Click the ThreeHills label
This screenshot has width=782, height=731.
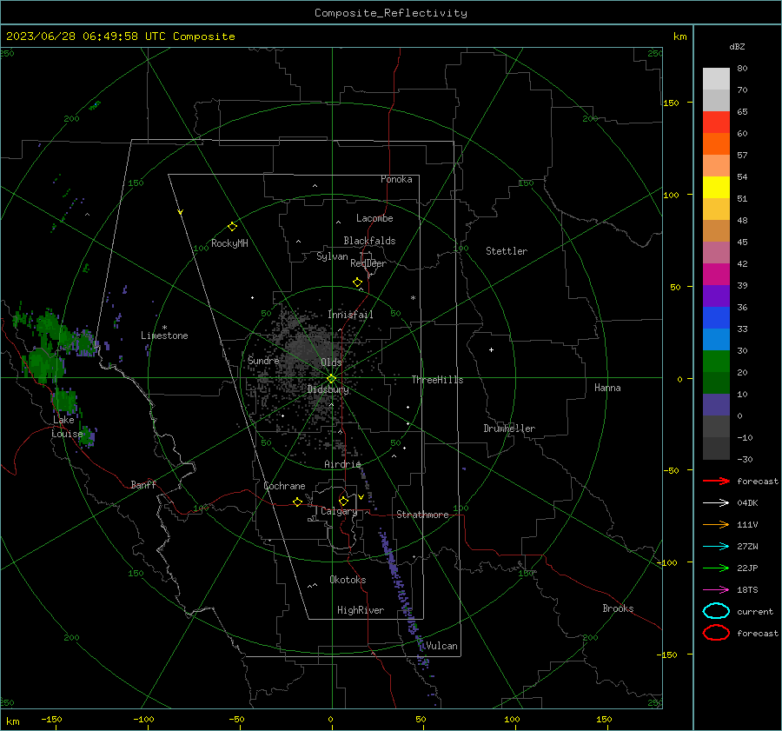tap(437, 380)
